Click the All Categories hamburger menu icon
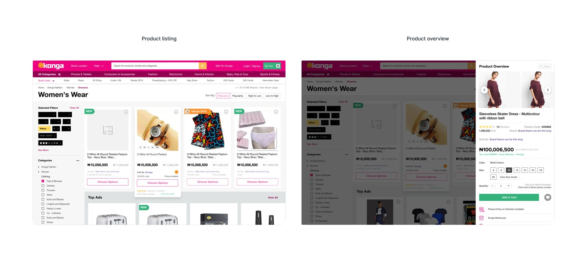The width and height of the screenshot is (587, 255). coord(59,74)
